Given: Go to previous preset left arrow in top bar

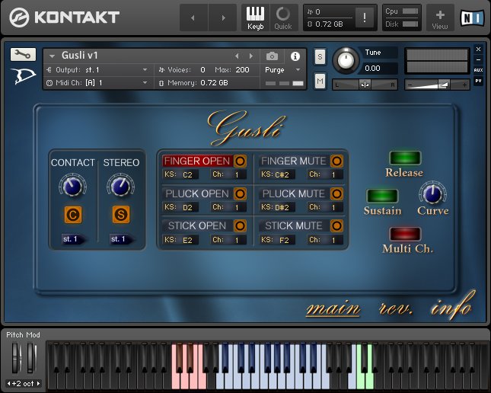Looking at the screenshot, I should [193, 18].
